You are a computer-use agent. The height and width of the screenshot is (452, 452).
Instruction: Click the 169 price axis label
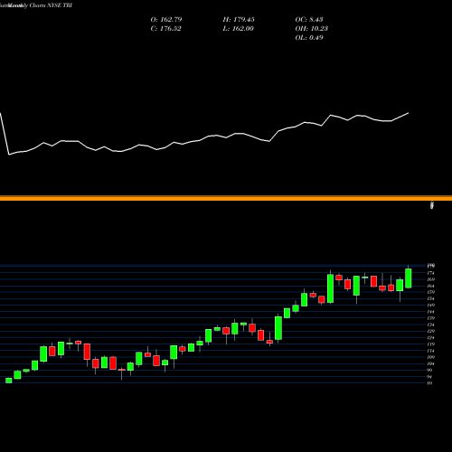click(x=430, y=279)
